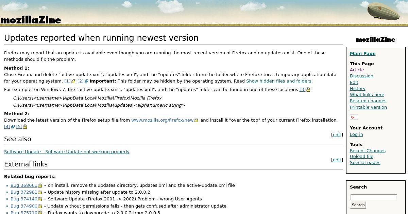Open What links here
408x214 pixels.
point(367,95)
